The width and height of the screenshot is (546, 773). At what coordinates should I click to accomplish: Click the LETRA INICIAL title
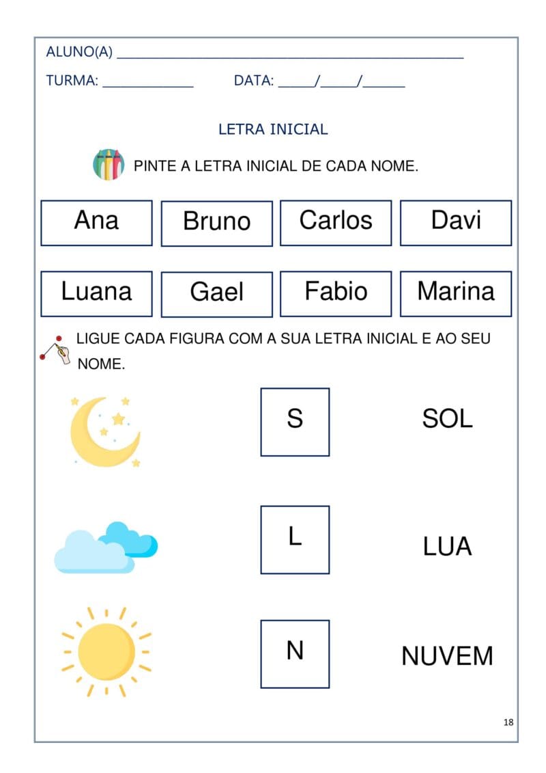tap(273, 129)
